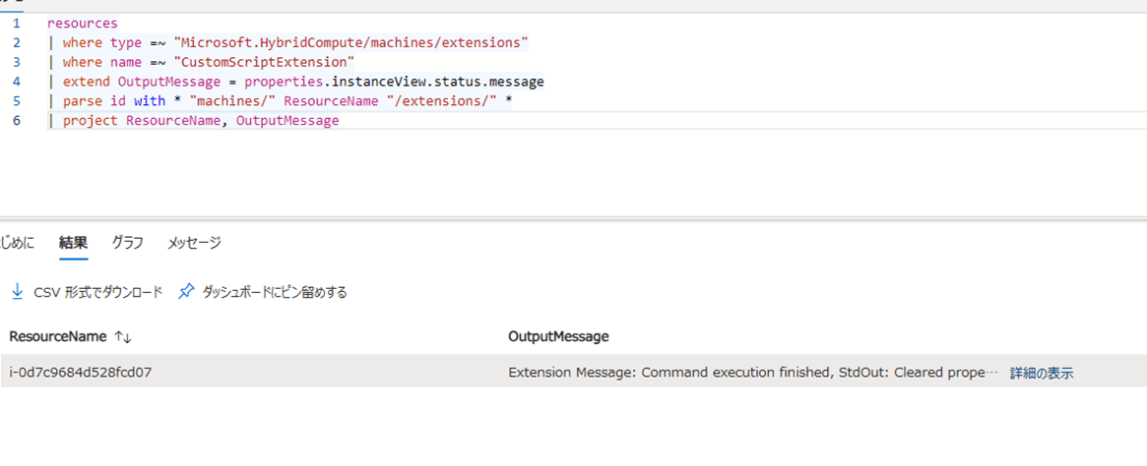Click the extend OutputMessage query line

point(295,82)
